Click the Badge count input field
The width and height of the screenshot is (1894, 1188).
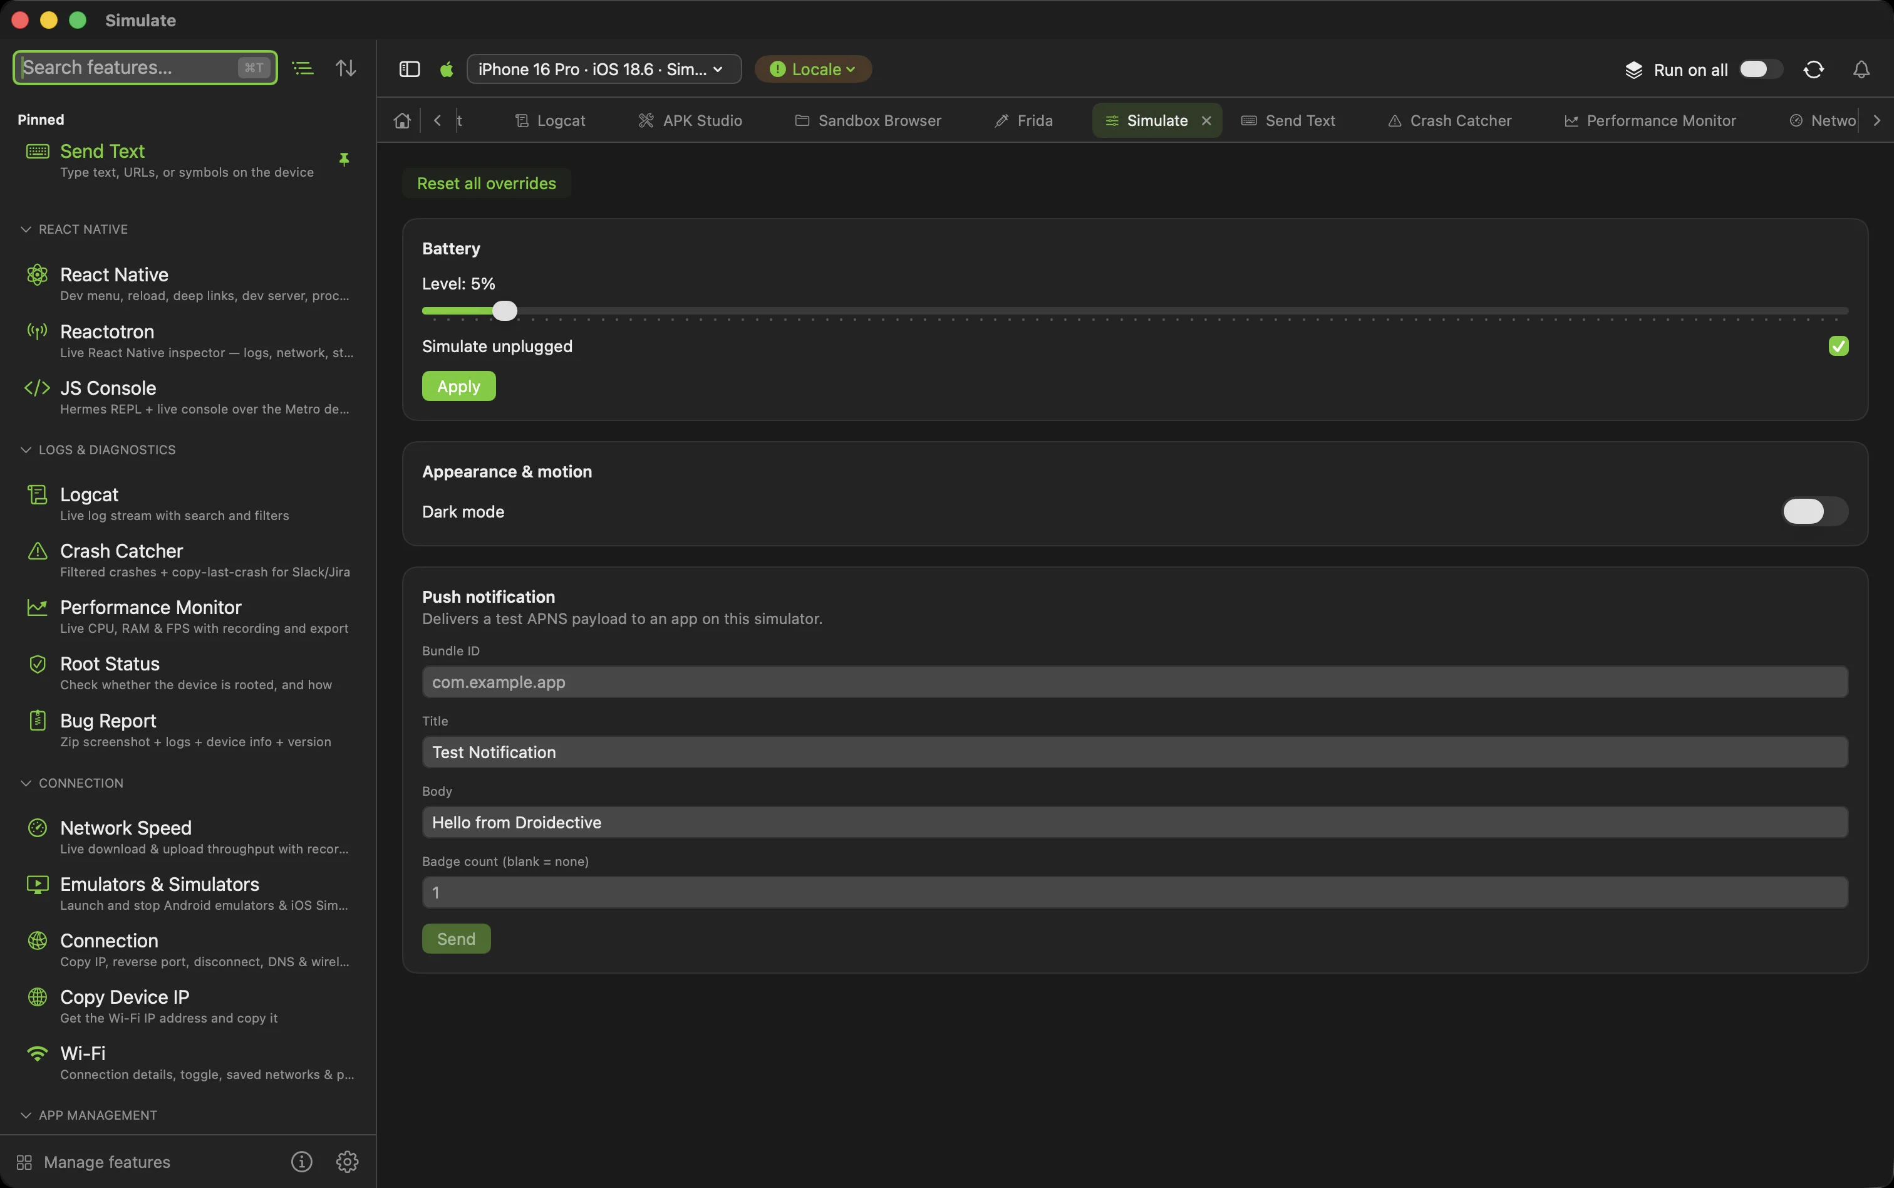(1135, 892)
